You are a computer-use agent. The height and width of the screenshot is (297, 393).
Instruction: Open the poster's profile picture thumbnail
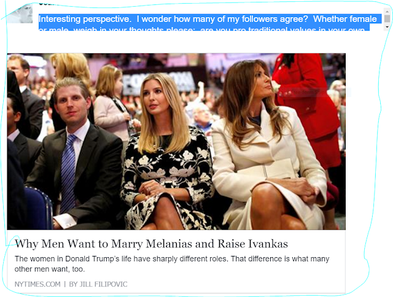tap(20, 13)
